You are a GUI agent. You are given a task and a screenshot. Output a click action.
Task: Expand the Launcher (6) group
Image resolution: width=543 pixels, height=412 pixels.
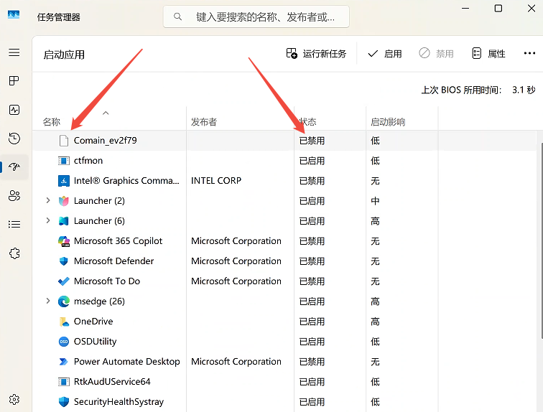pos(48,220)
